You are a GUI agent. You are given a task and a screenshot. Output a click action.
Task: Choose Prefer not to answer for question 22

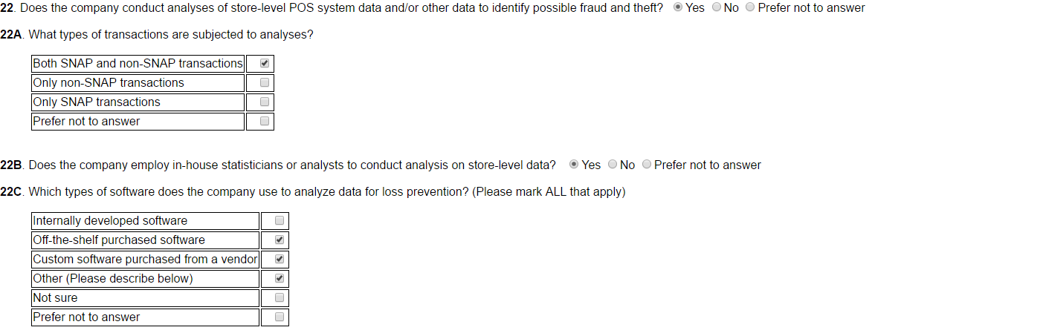click(x=749, y=8)
